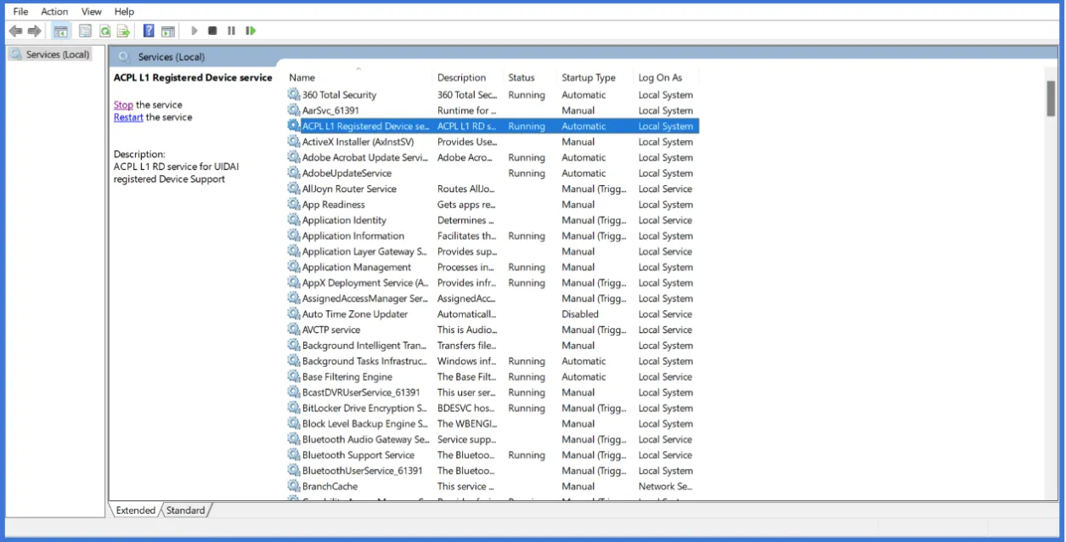
Task: Click the Restart the service link
Action: pos(128,117)
